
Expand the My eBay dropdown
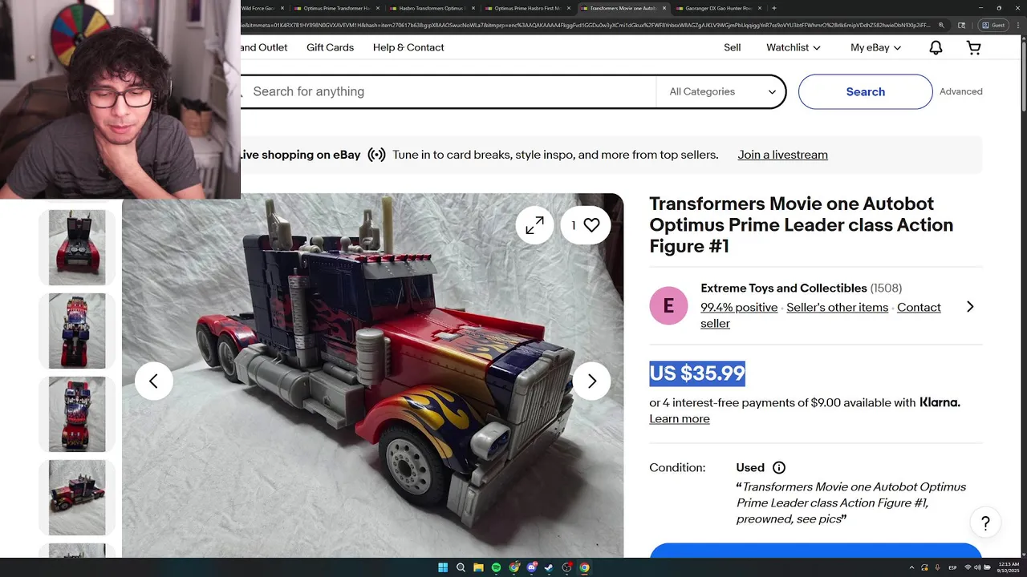tap(876, 48)
